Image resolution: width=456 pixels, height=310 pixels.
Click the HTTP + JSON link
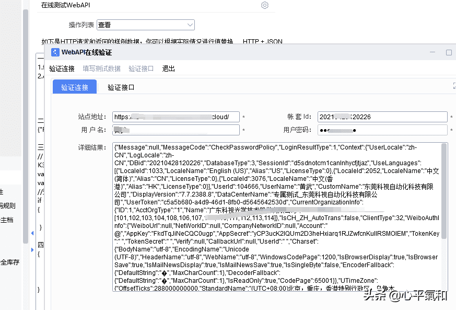click(262, 42)
